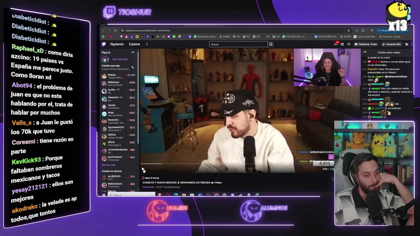Viewport: 420px width, 236px height.
Task: Expand followed channels with Mostrar más
Action: (108, 165)
